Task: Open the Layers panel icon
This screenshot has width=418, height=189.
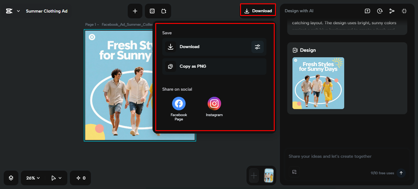Action: [11, 178]
